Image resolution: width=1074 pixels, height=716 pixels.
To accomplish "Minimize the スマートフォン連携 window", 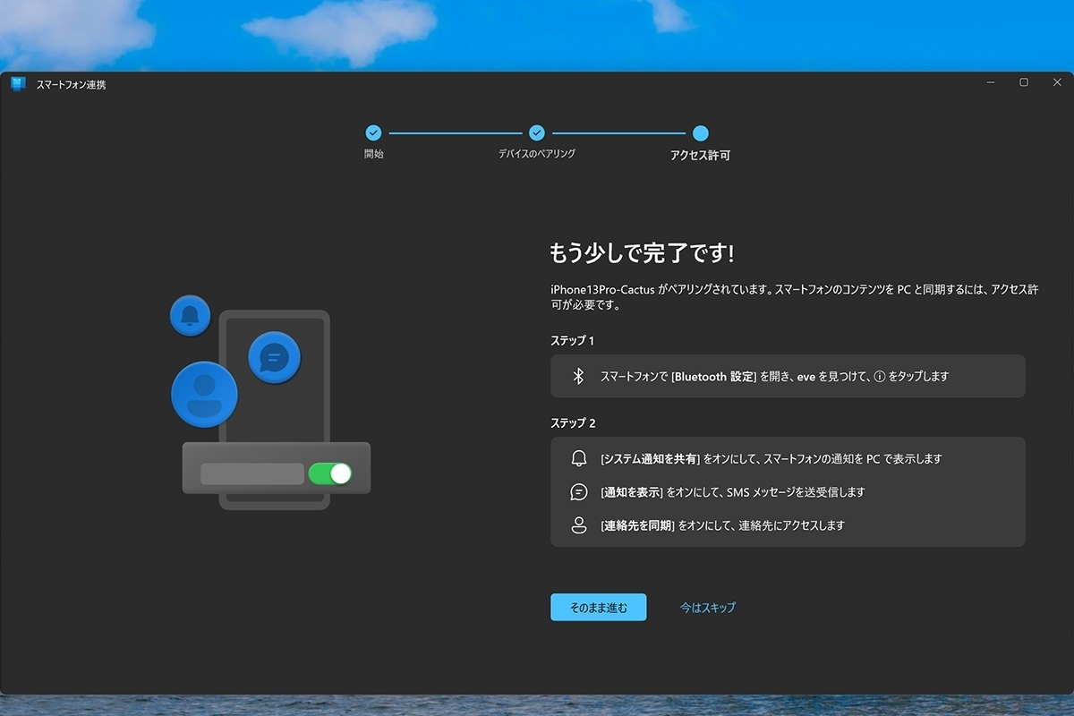I will click(x=991, y=82).
